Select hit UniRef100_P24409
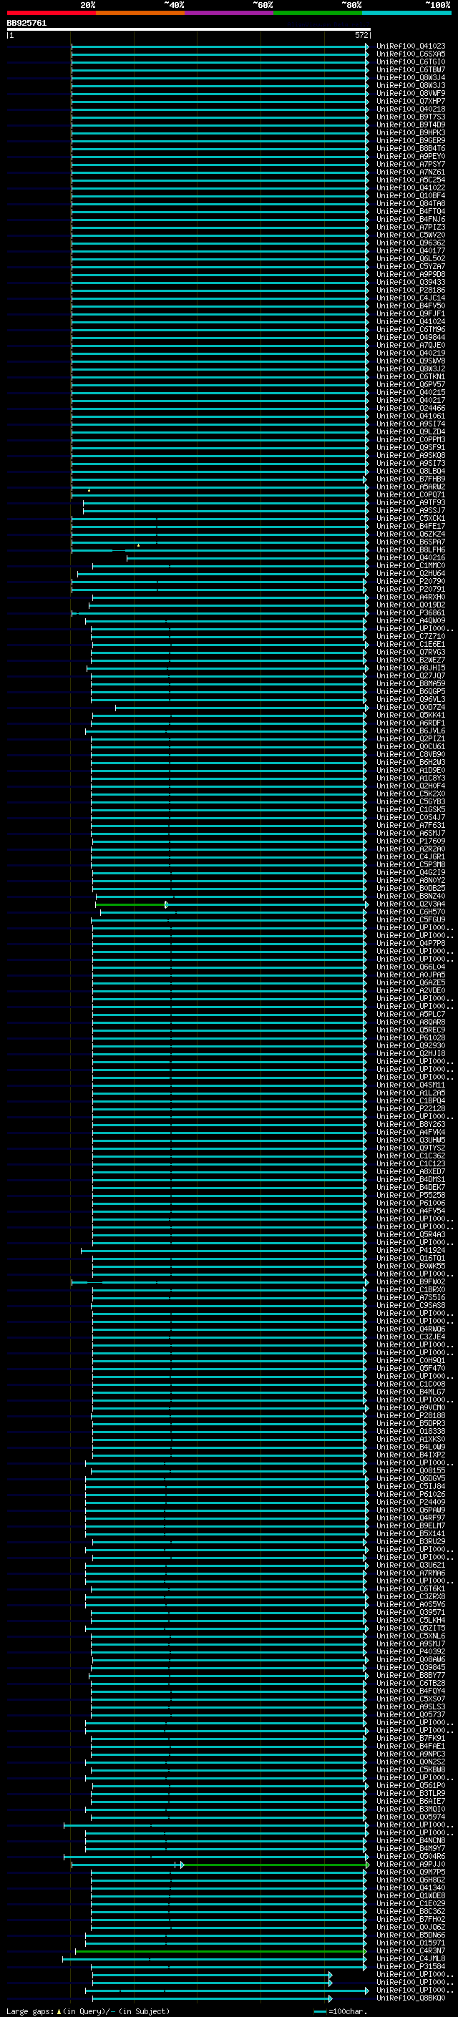458x2017 pixels. pos(411,1502)
